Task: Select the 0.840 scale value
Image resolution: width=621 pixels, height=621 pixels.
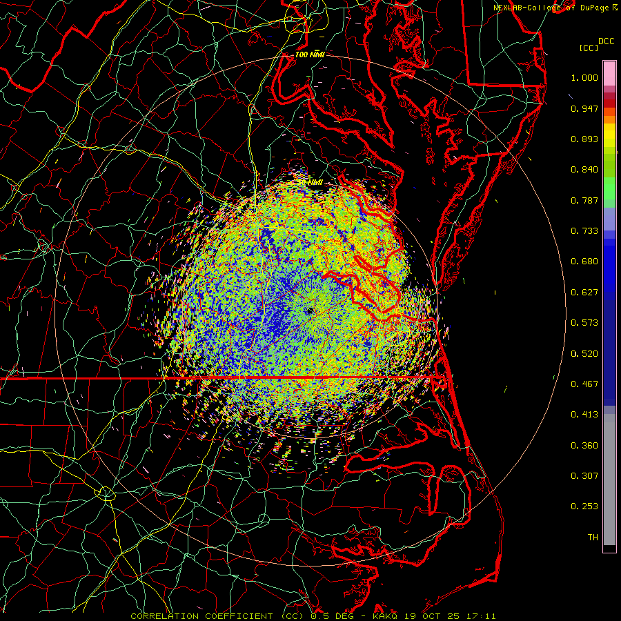Action: (x=584, y=170)
